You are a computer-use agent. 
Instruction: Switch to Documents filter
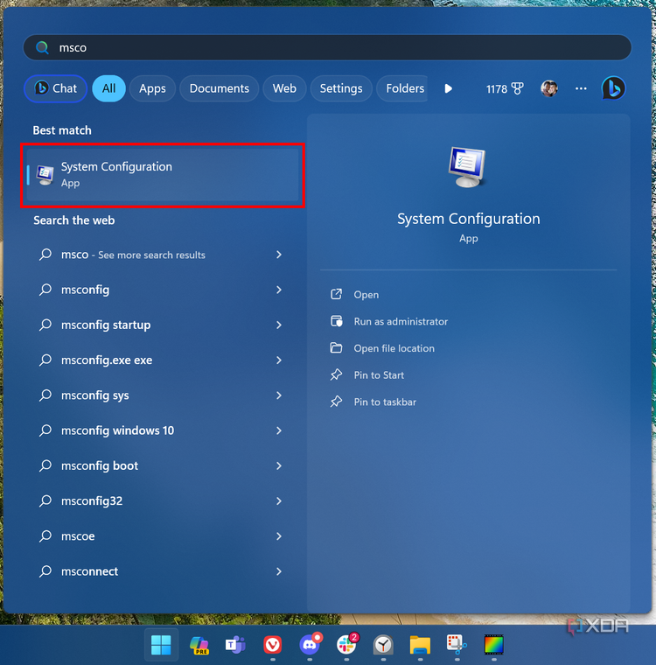tap(220, 88)
